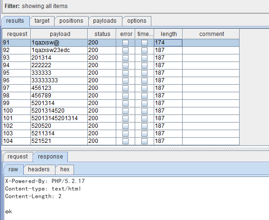
Task: Sort by length column header
Action: tap(168, 34)
